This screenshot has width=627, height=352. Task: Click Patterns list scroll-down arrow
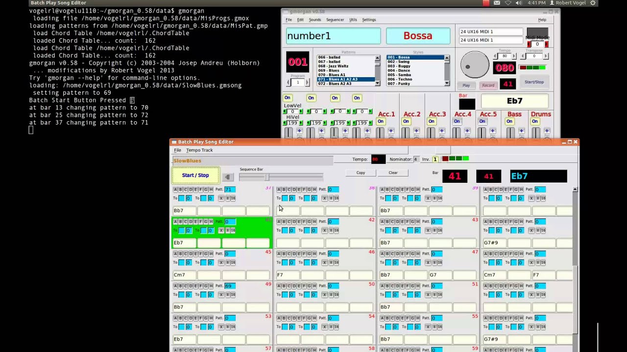377,83
